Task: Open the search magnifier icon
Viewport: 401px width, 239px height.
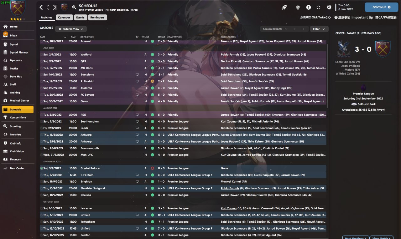Action: point(74,7)
